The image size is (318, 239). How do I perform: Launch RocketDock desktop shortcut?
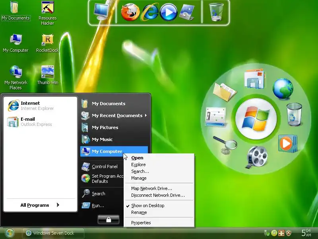pyautogui.click(x=47, y=43)
